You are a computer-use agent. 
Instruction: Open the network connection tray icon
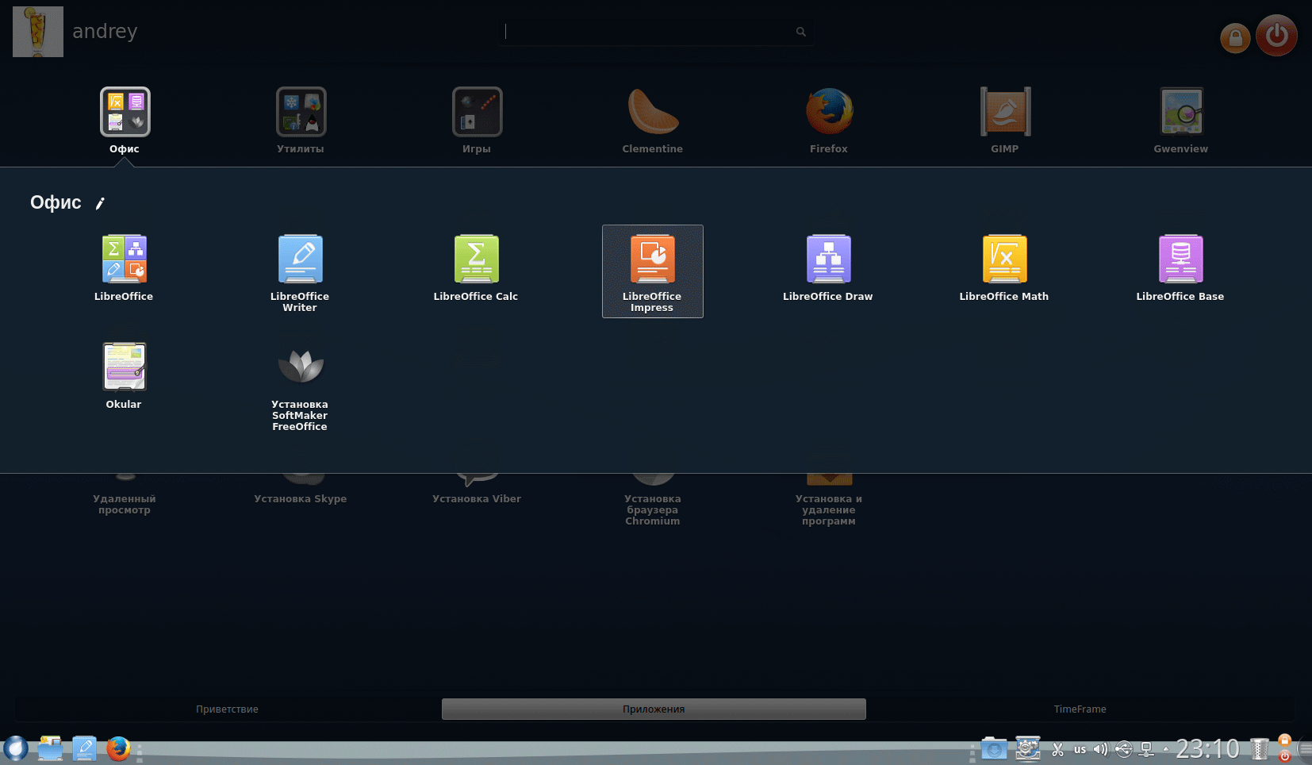(1146, 749)
